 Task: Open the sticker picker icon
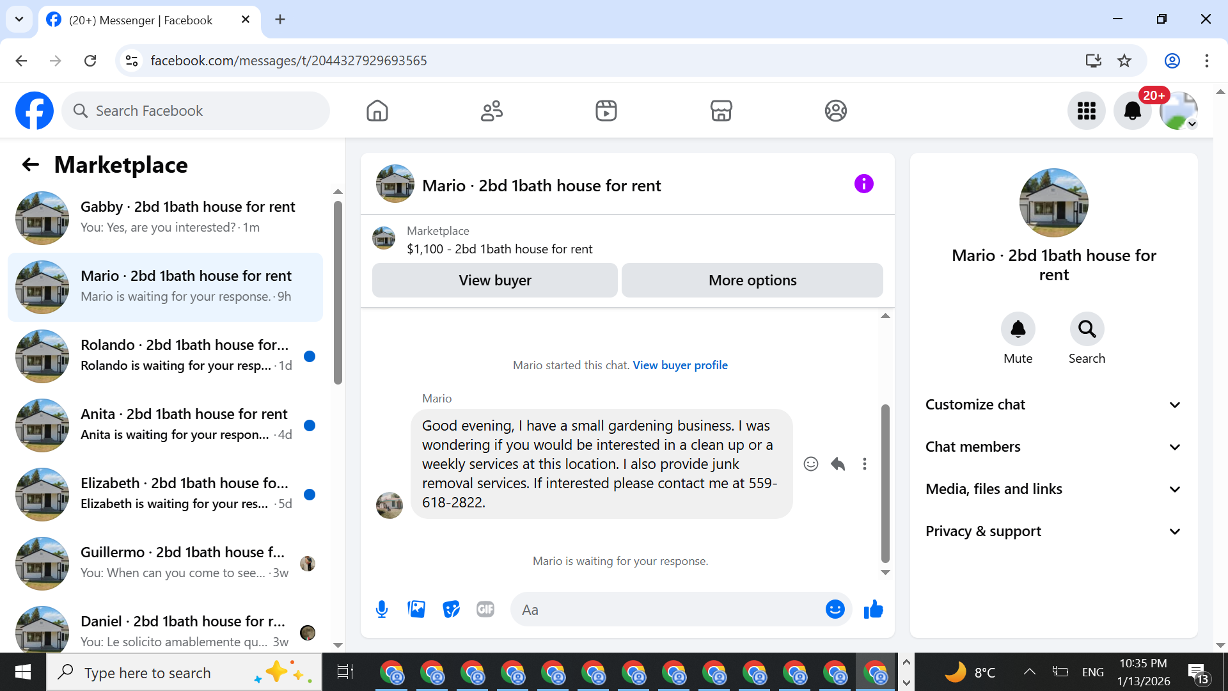click(x=451, y=609)
